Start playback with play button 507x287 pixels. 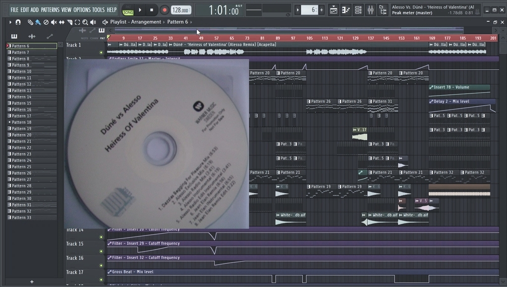[140, 10]
